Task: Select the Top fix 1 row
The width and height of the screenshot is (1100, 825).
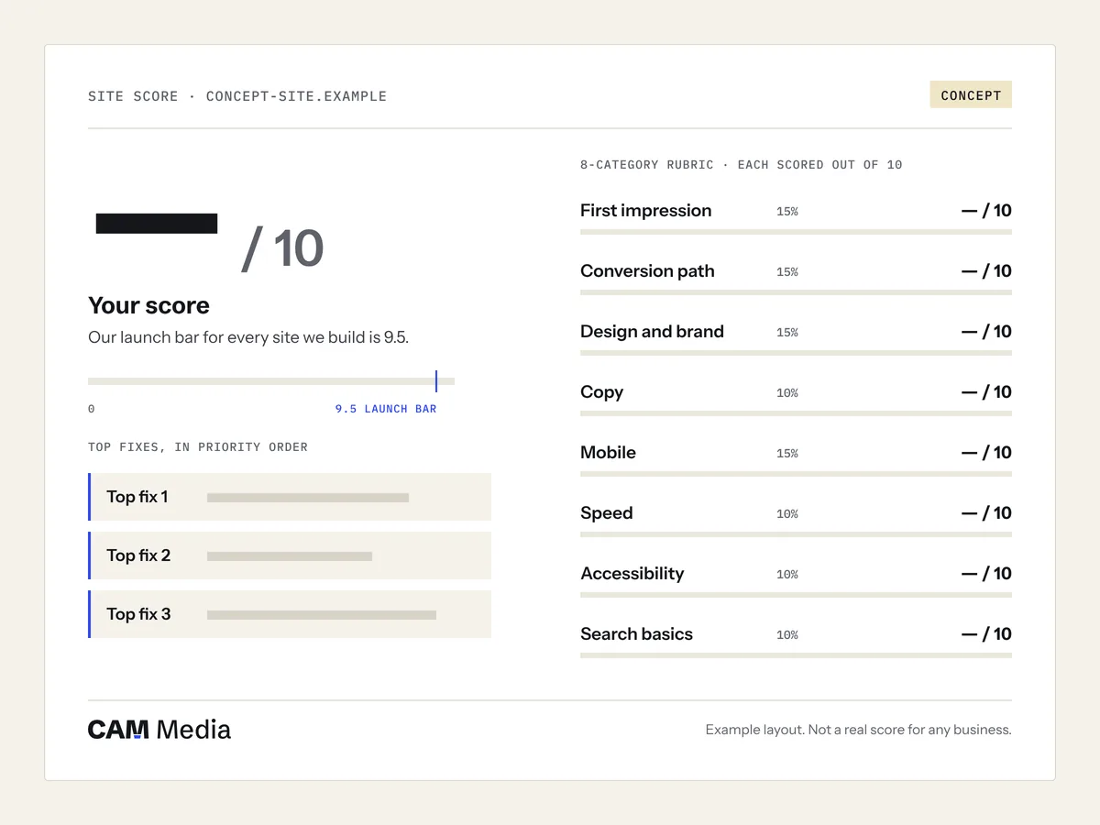Action: pos(290,497)
